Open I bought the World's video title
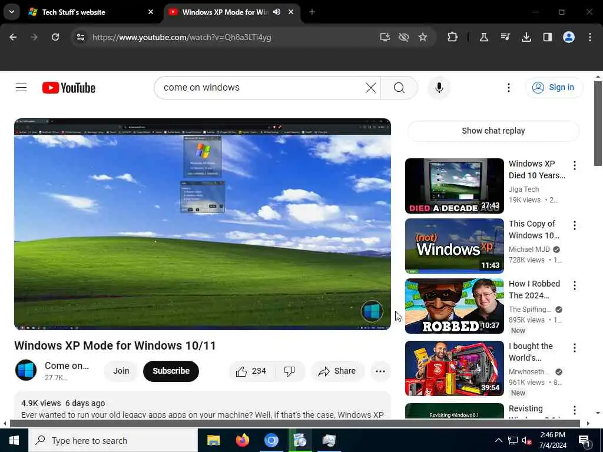 point(531,352)
